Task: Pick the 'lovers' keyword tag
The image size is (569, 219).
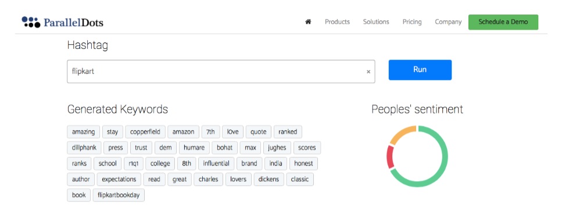Action: [x=238, y=179]
